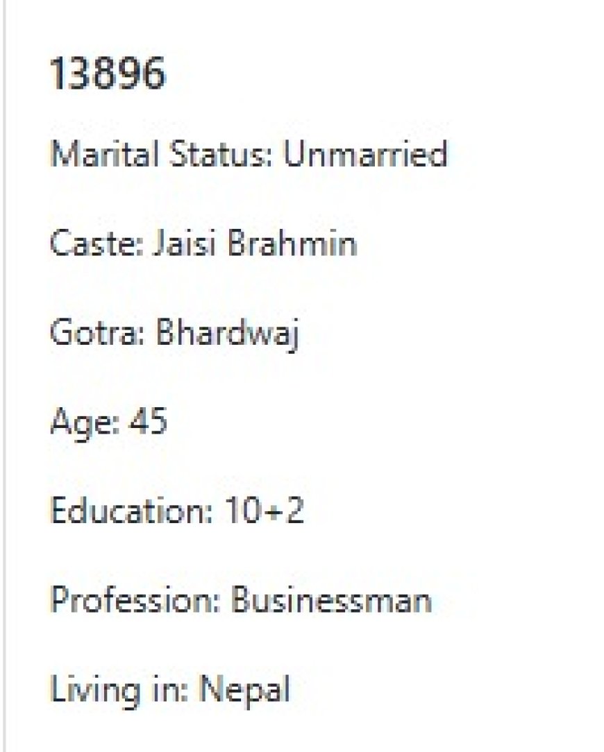This screenshot has width=604, height=752.
Task: Click the age value 45
Action: click(x=146, y=422)
